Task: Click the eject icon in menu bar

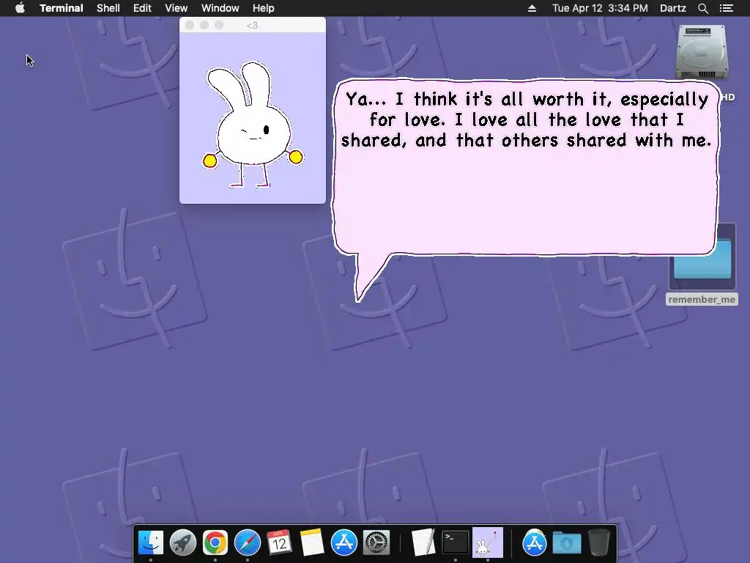Action: pyautogui.click(x=532, y=8)
